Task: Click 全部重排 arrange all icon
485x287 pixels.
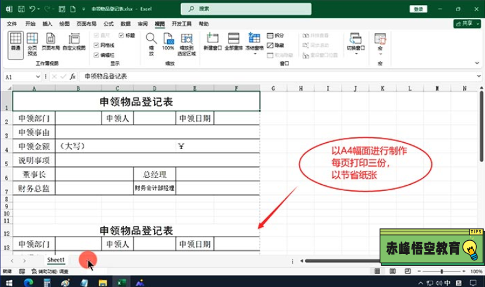Action: [x=233, y=42]
